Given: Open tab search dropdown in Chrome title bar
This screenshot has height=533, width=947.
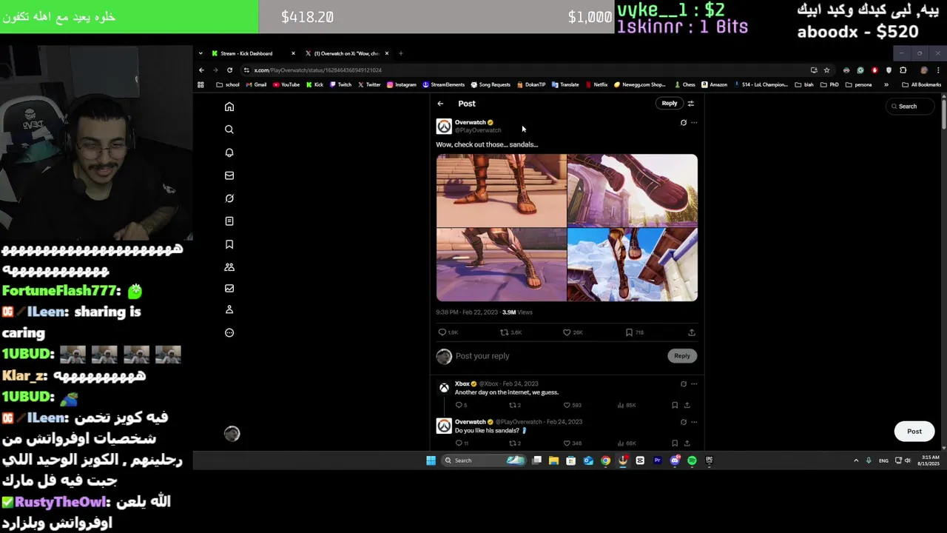Looking at the screenshot, I should coord(200,53).
